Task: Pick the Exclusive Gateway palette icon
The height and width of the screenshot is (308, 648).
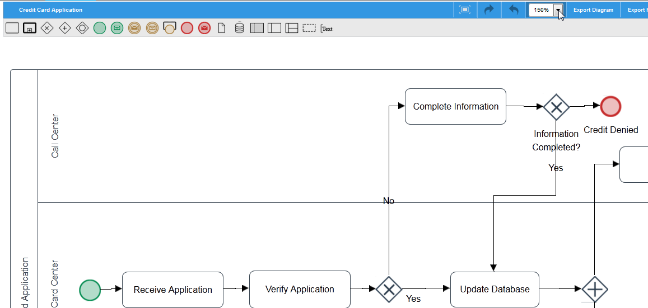Action: [x=47, y=28]
